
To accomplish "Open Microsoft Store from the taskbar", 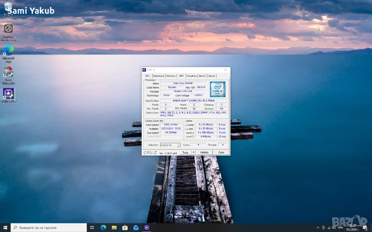I will [x=125, y=228].
